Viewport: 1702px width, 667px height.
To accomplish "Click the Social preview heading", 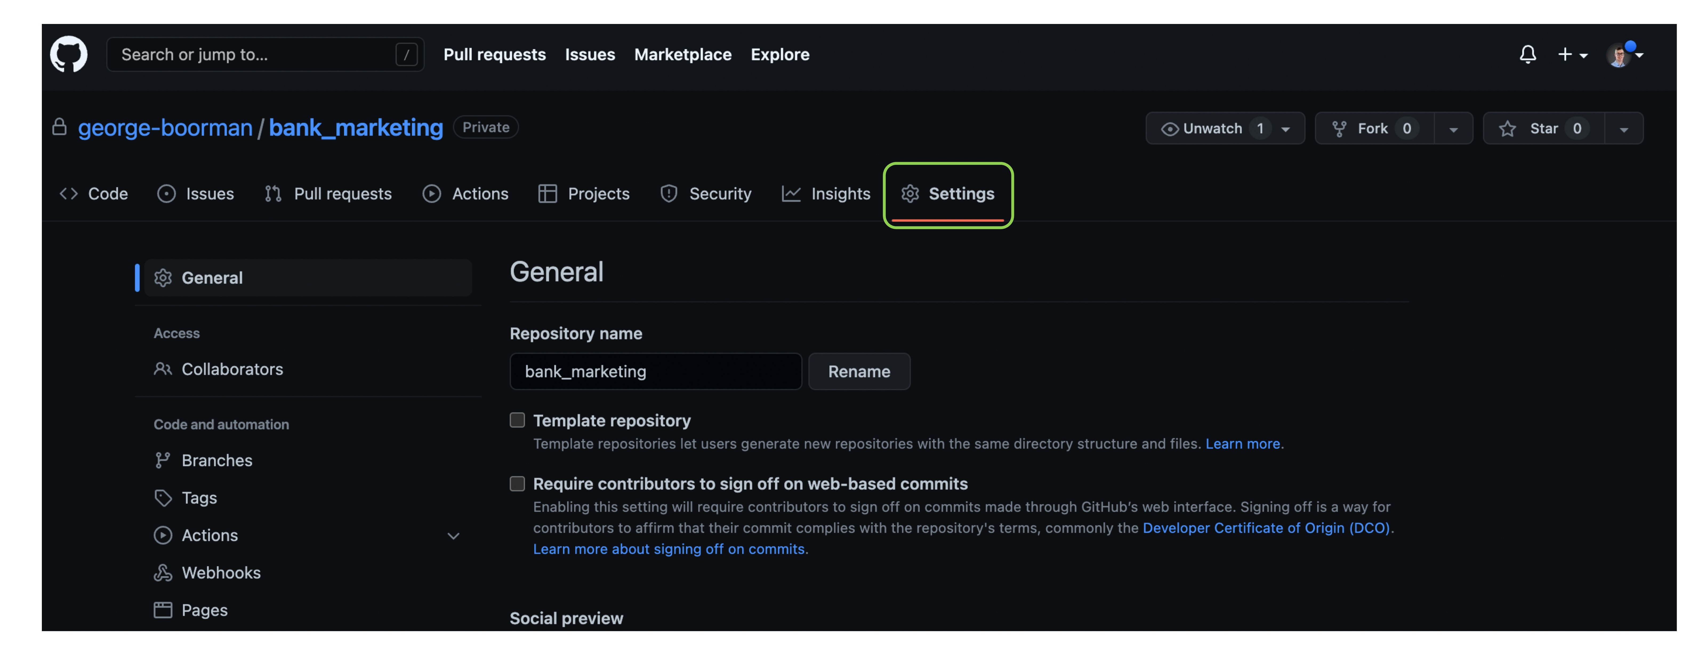I will click(x=566, y=618).
